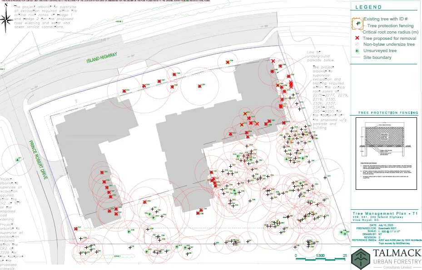Image resolution: width=422 pixels, height=270 pixels.
Task: Click 'Tree protection fencing' legend label
Action: (x=390, y=26)
